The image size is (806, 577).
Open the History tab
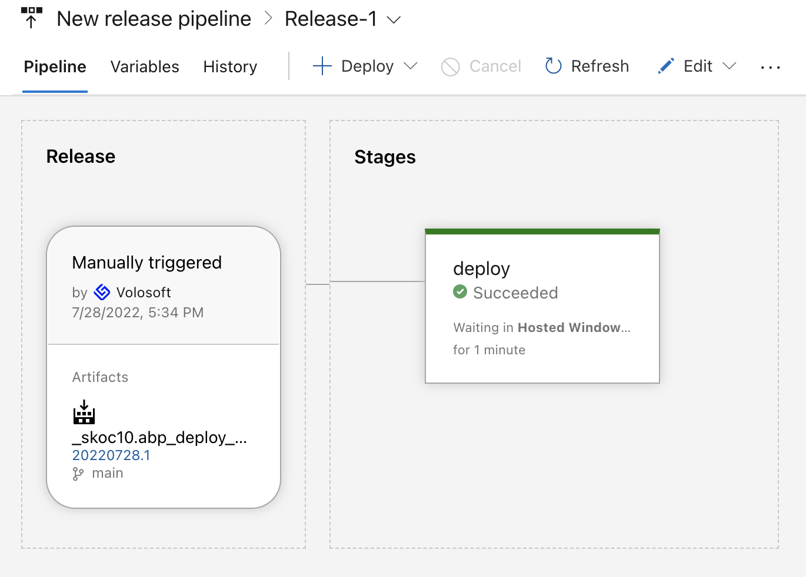coord(230,66)
